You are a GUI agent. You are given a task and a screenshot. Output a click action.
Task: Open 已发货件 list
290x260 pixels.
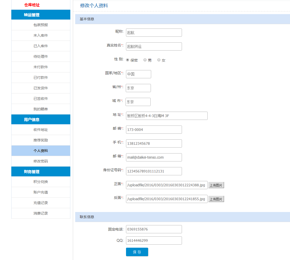pyautogui.click(x=41, y=88)
